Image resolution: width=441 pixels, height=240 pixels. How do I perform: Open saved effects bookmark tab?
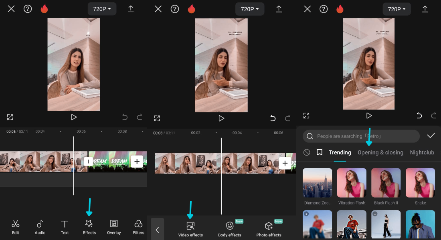tap(320, 152)
